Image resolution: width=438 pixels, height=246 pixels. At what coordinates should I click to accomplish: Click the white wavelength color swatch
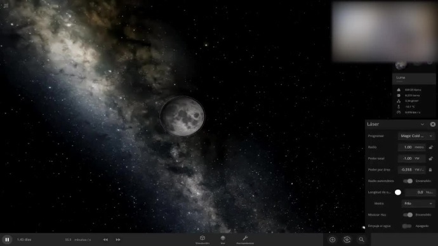point(398,192)
